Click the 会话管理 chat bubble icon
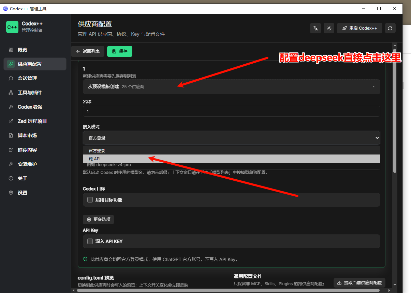 tap(11, 78)
